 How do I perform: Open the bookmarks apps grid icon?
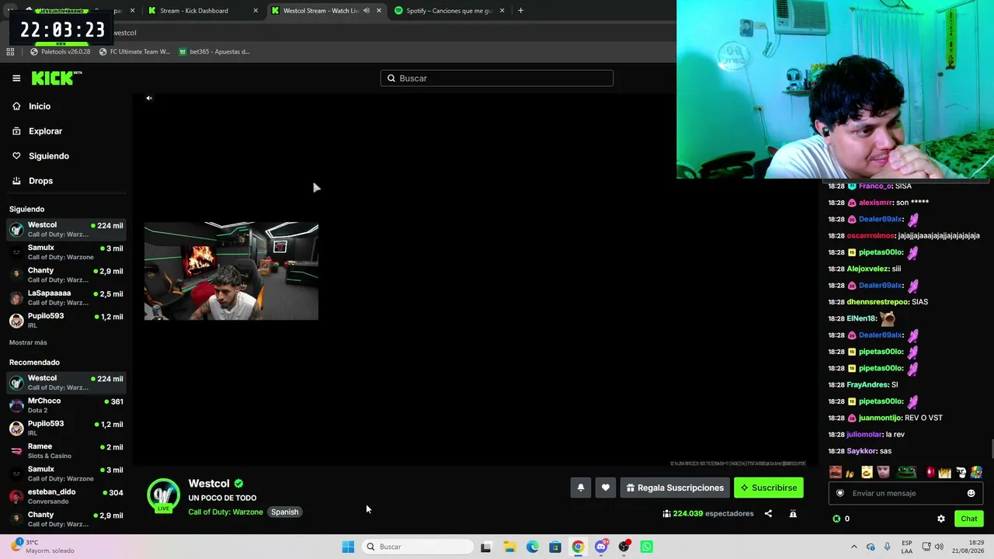pos(10,52)
